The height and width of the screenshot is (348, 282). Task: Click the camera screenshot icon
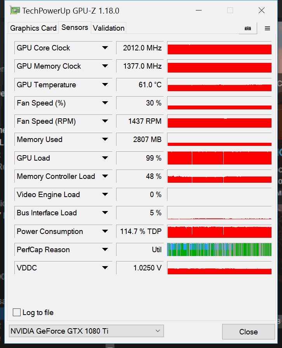[x=248, y=28]
